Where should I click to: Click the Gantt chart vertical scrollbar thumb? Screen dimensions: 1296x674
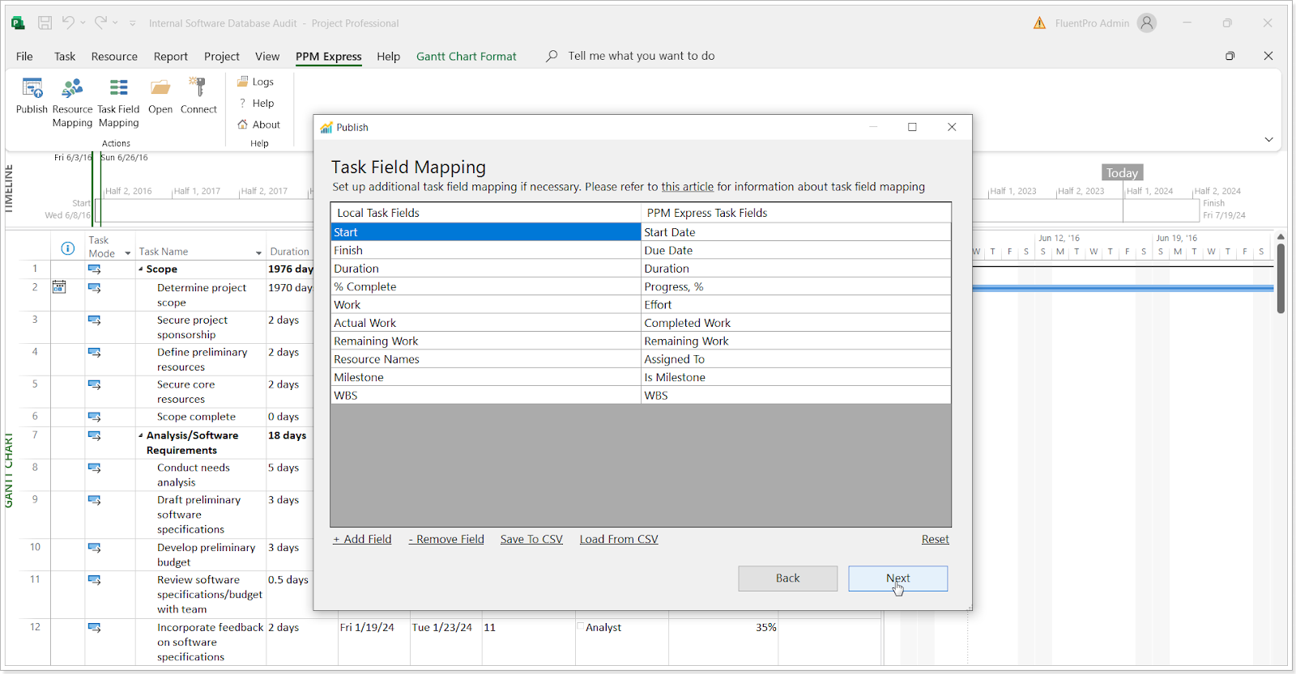pos(1281,278)
